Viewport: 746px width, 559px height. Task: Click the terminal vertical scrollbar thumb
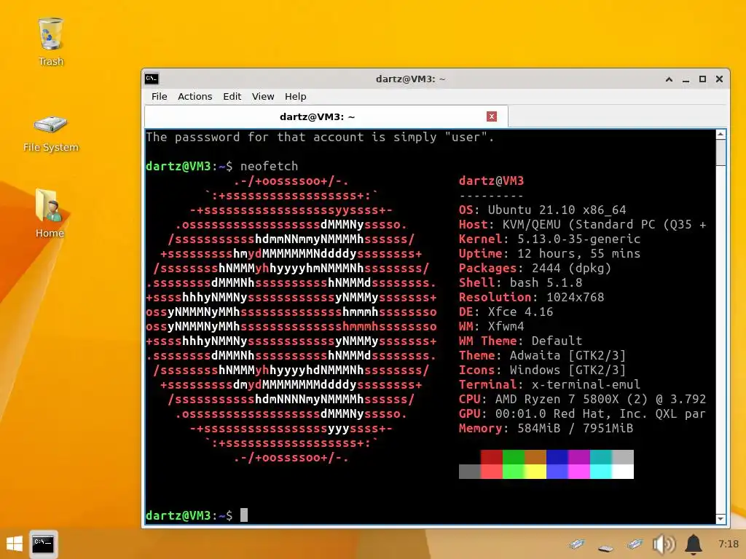click(x=721, y=153)
